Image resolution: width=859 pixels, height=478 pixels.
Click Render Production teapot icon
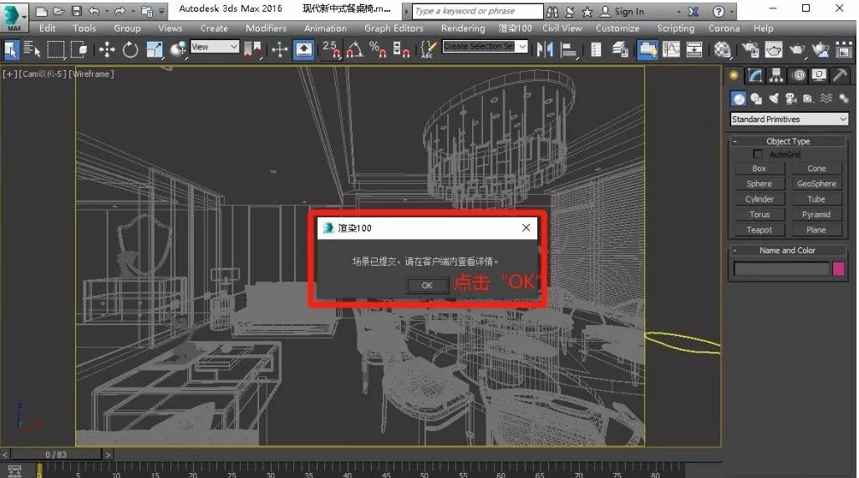pyautogui.click(x=797, y=50)
